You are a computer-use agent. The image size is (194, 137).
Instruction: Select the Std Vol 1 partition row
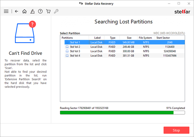pos(123,42)
